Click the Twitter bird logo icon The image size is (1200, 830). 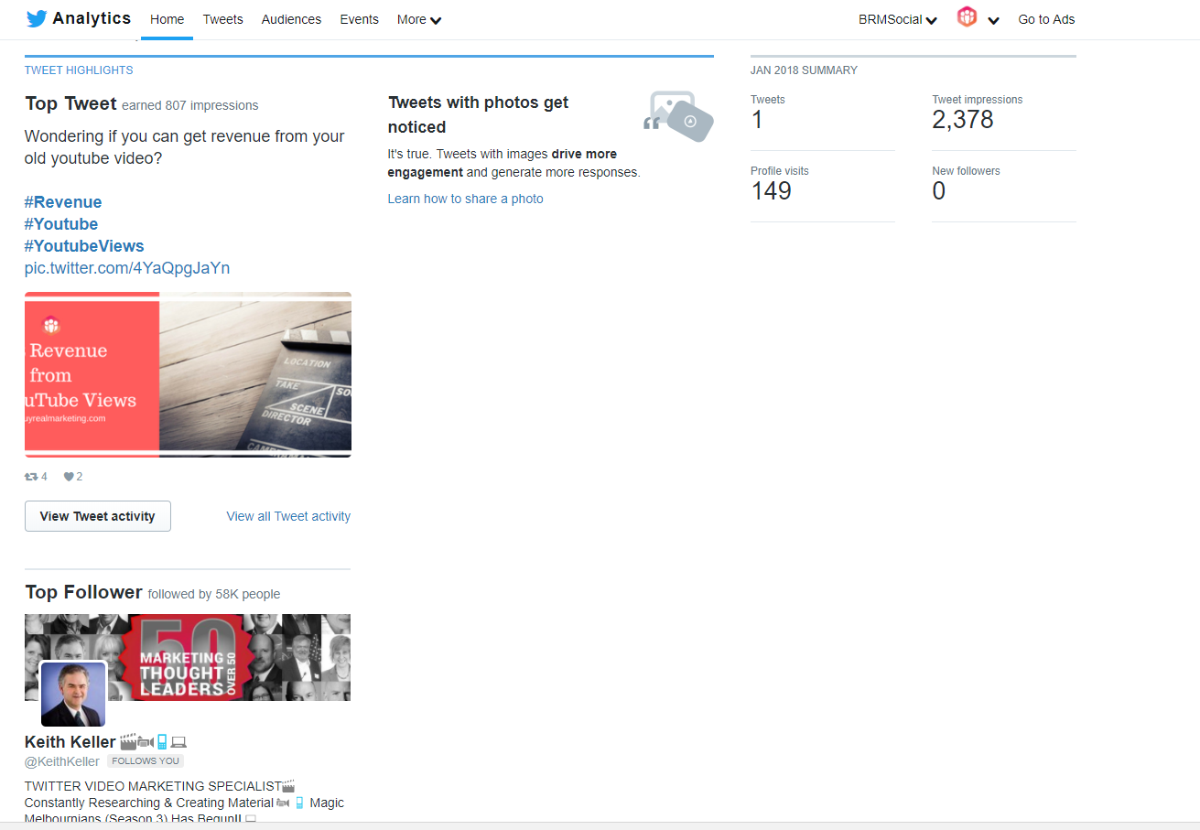point(37,19)
